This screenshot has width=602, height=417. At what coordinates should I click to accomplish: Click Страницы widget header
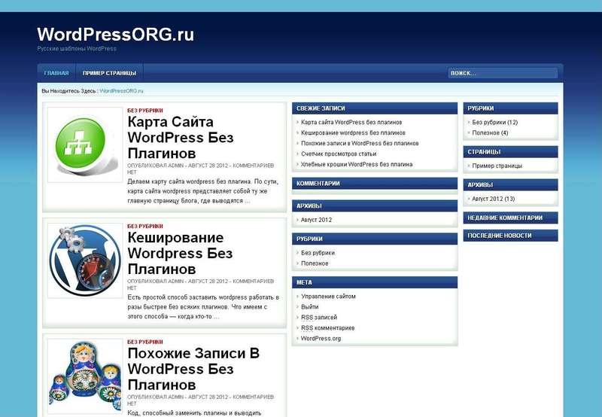tap(511, 152)
